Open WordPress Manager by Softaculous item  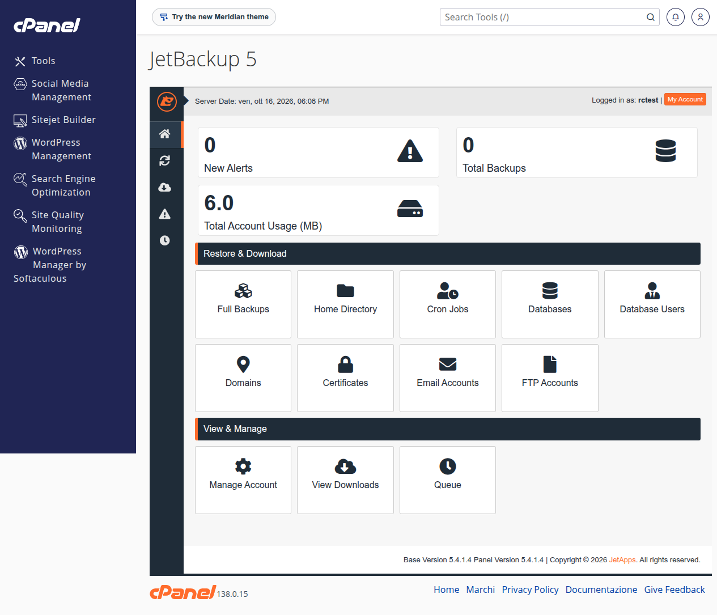(x=50, y=265)
